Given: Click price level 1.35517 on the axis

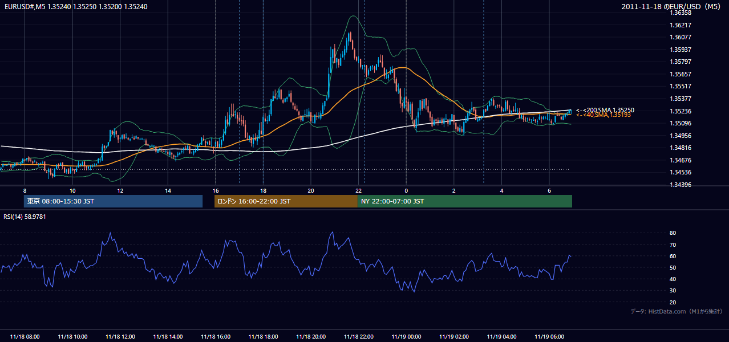Looking at the screenshot, I should (x=681, y=86).
